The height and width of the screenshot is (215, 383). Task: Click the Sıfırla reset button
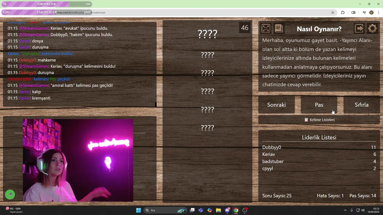(x=361, y=105)
